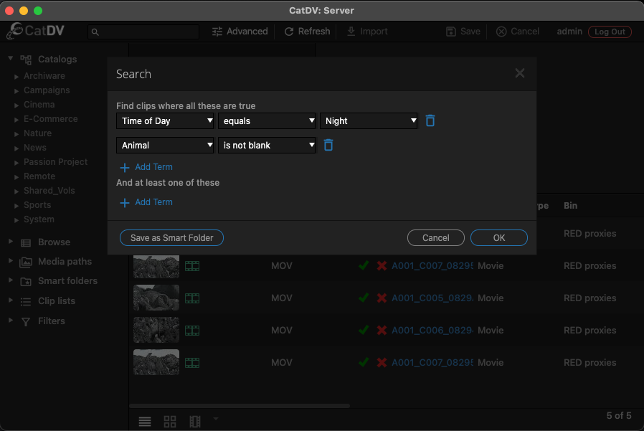This screenshot has width=644, height=431.
Task: Cancel the Search dialog
Action: point(436,238)
